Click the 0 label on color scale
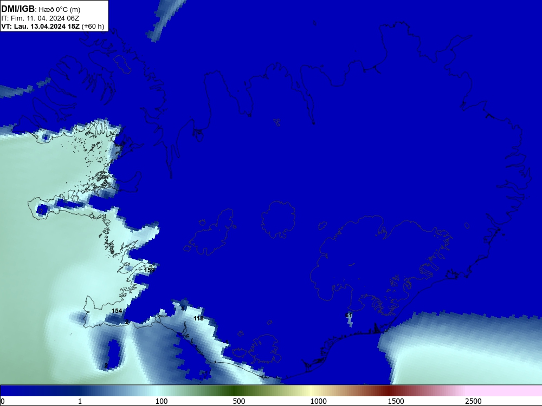This screenshot has width=542, height=406. (x=3, y=401)
